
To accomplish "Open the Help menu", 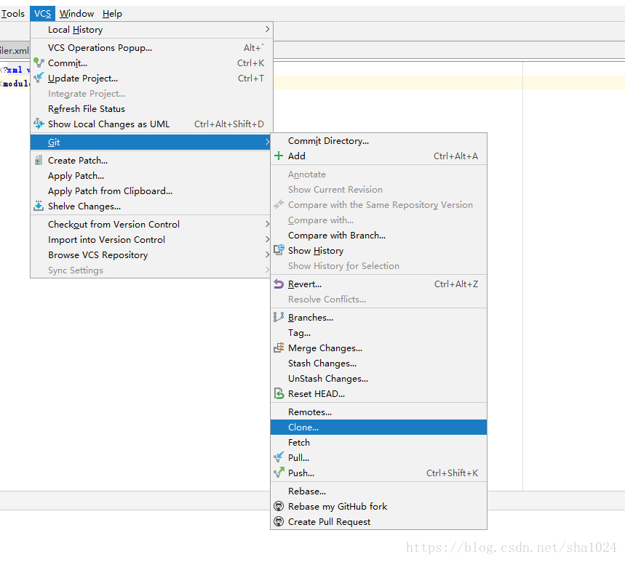I will 112,14.
